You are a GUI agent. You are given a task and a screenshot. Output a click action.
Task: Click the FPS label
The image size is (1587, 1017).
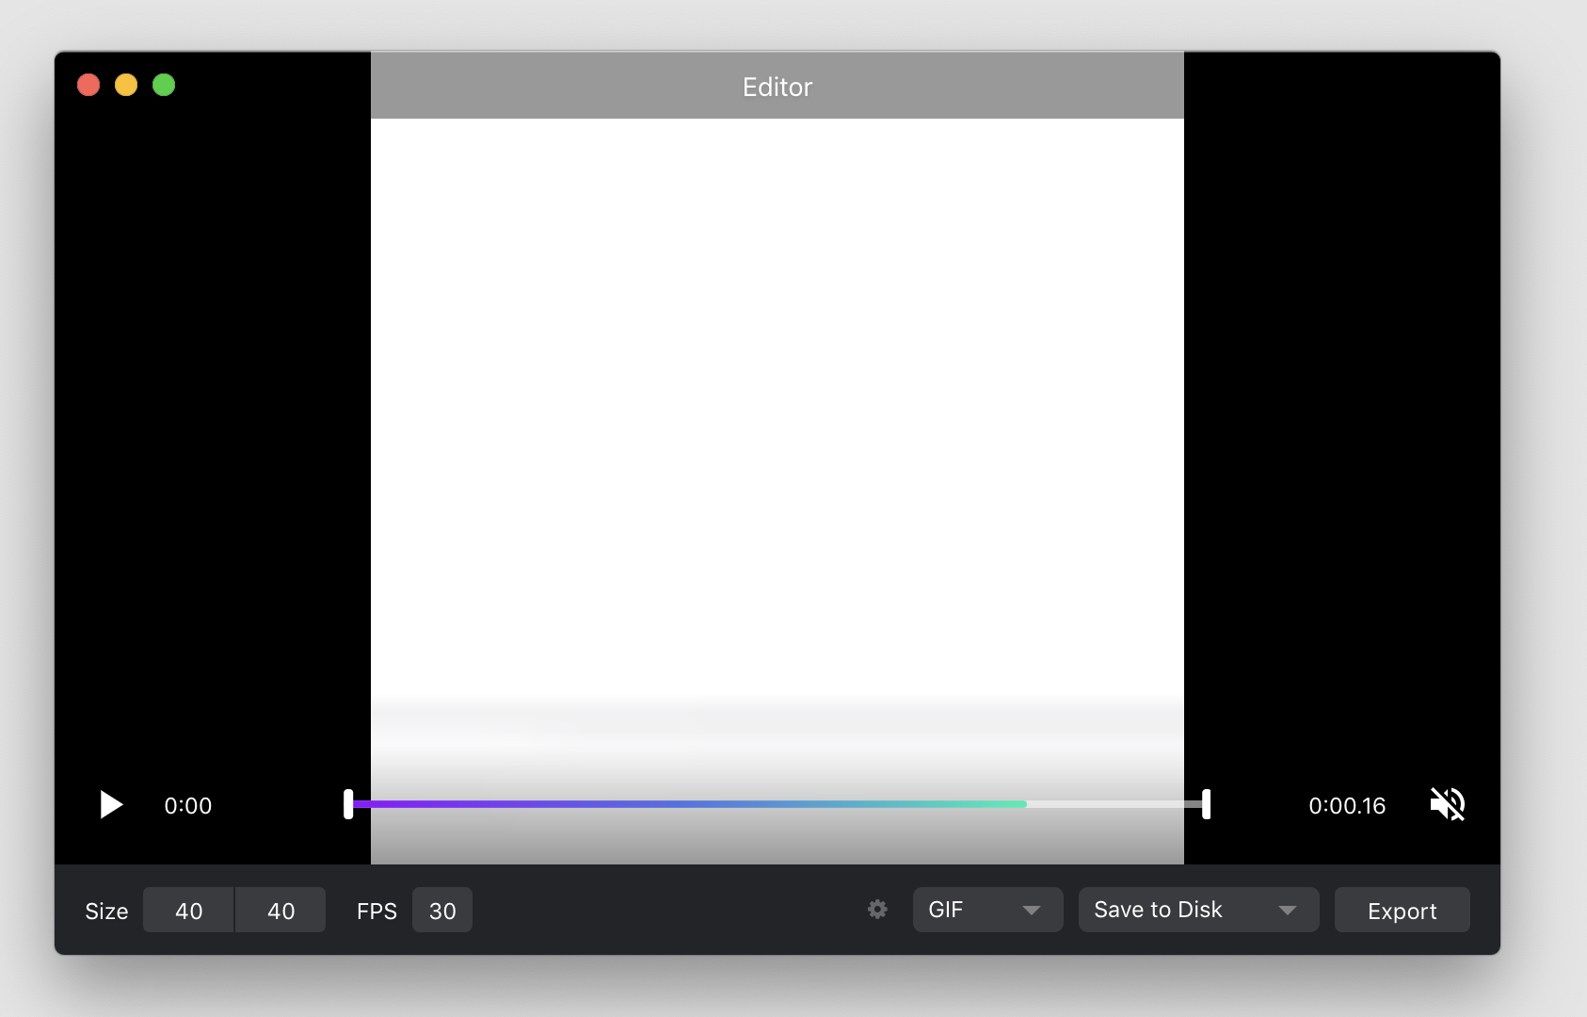click(377, 912)
